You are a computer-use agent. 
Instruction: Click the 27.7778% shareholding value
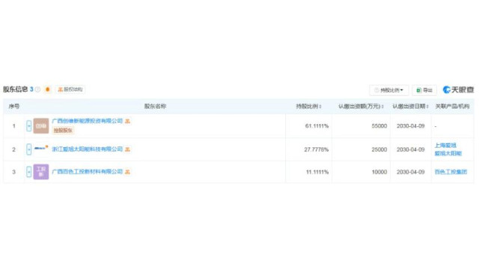point(316,149)
